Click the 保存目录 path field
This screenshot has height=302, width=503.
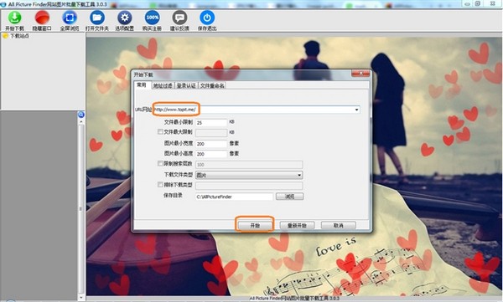[x=234, y=197]
